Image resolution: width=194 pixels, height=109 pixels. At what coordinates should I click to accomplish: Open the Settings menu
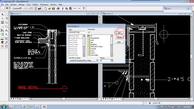point(22,5)
